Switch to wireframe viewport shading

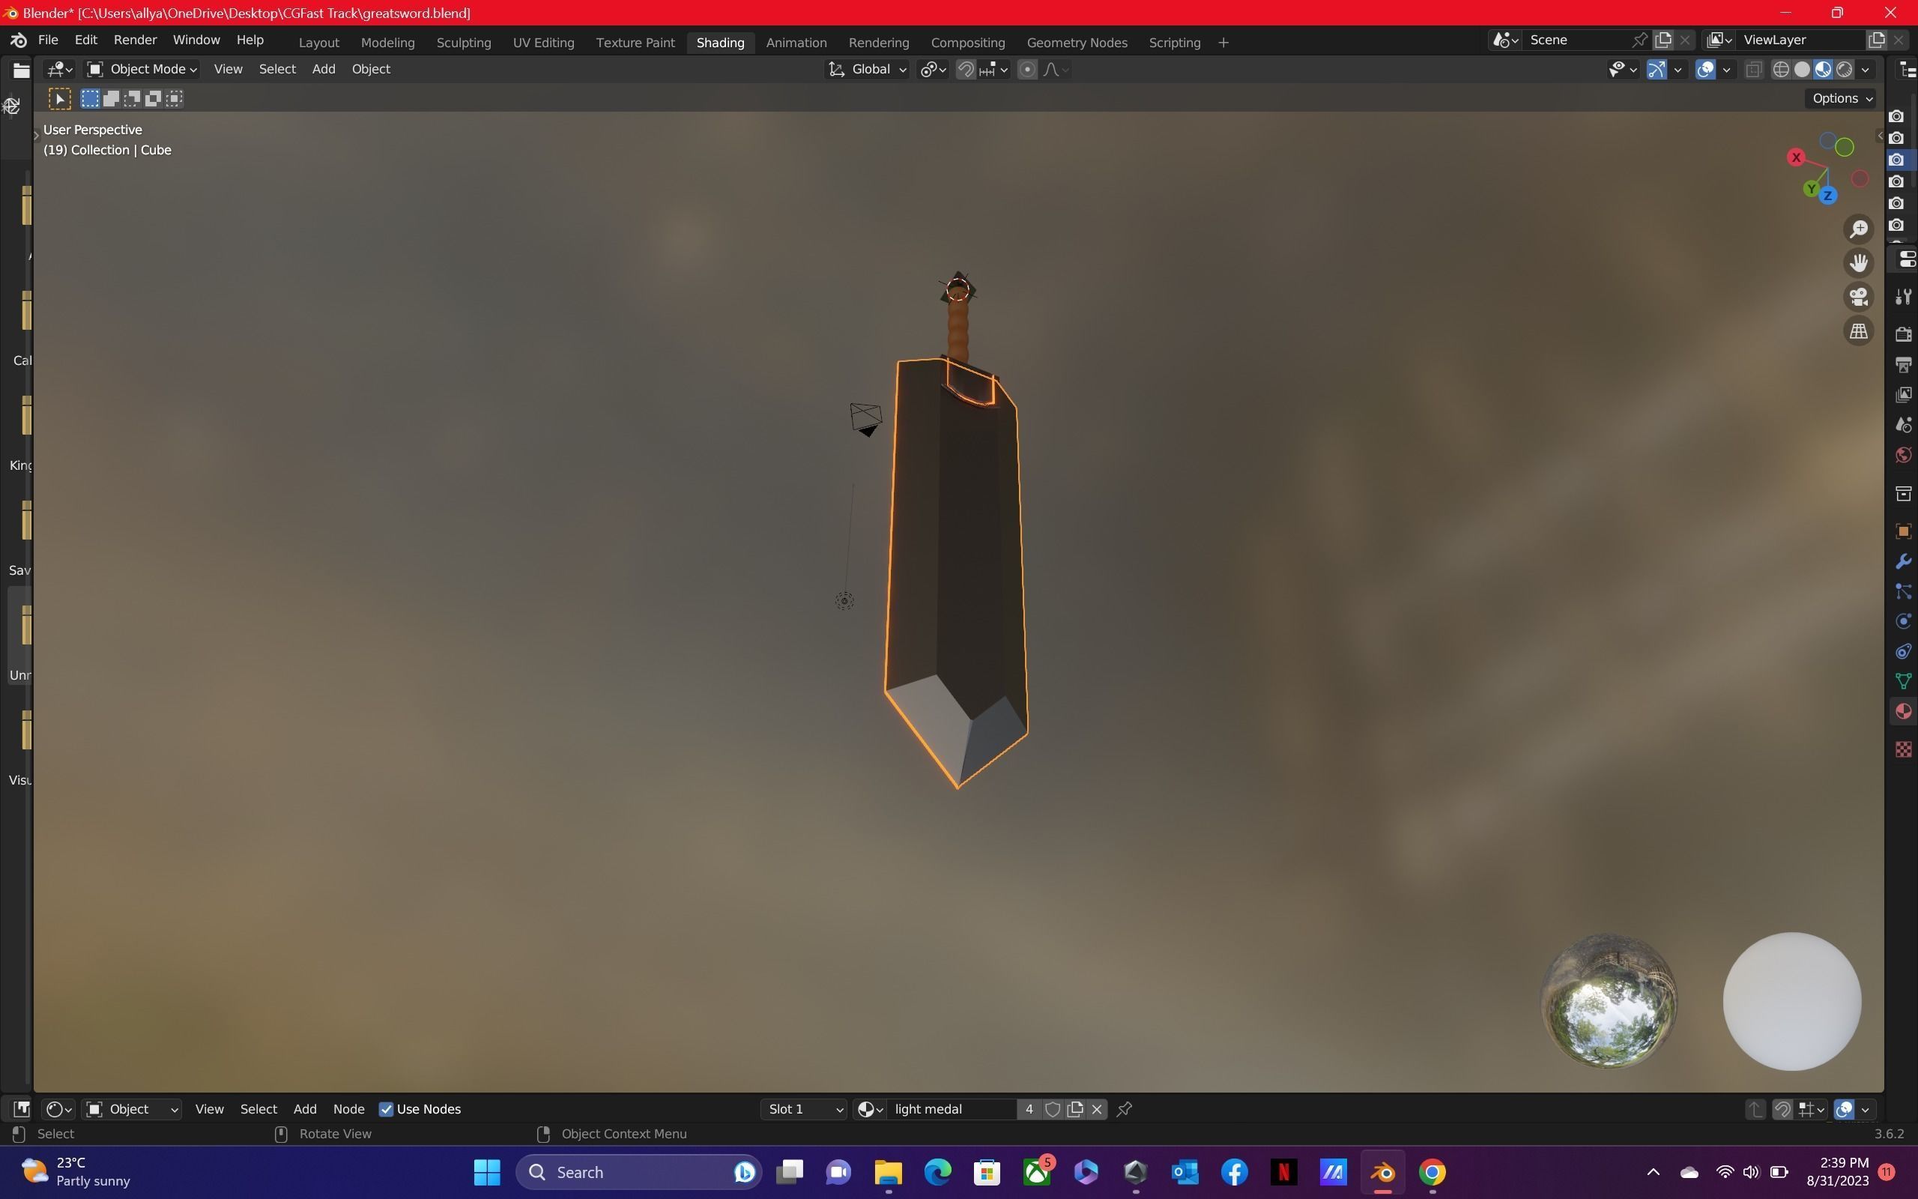(x=1781, y=70)
